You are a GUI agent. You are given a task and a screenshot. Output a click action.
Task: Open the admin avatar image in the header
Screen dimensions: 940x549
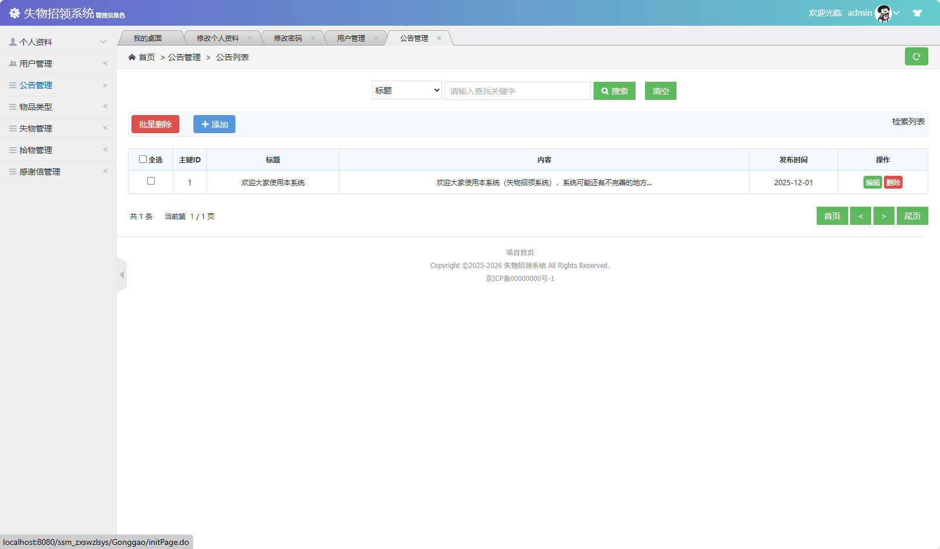[x=884, y=12]
